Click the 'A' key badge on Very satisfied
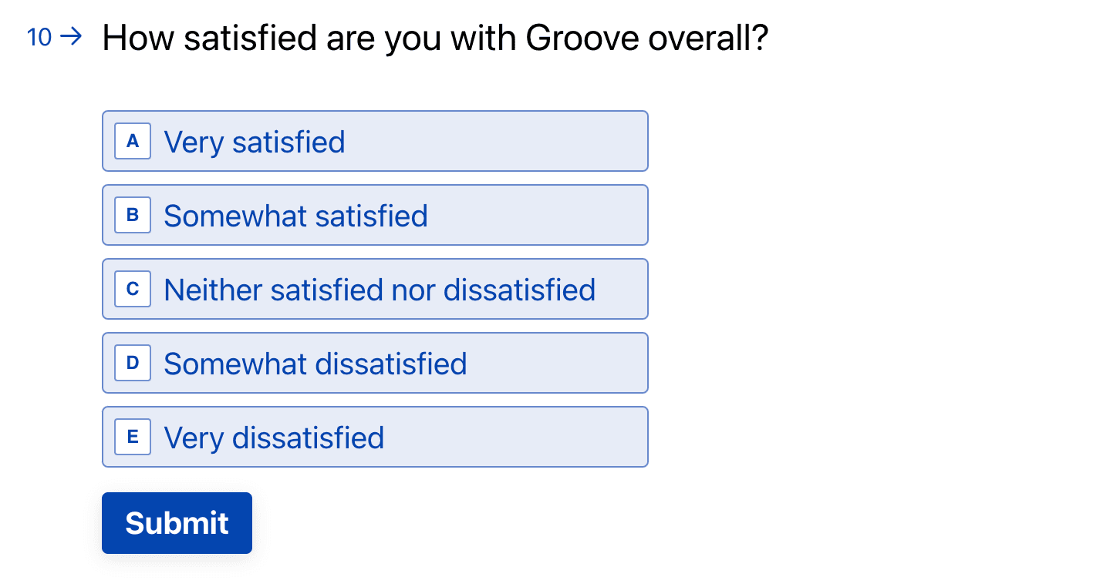1100x587 pixels. tap(132, 141)
